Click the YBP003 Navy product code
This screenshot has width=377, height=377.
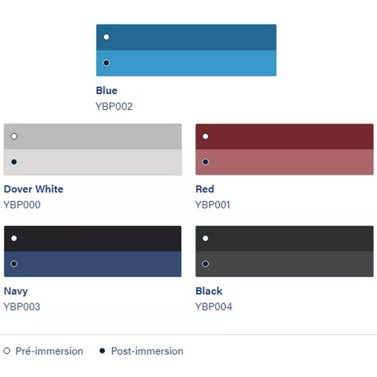(x=22, y=307)
